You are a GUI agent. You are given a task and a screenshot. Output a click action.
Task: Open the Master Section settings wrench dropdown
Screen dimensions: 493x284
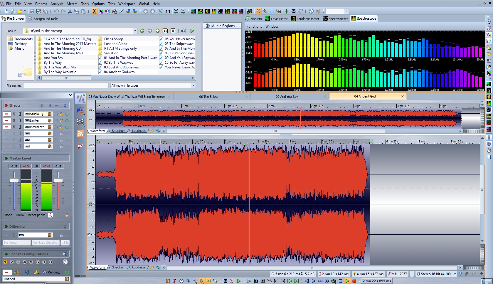pyautogui.click(x=36, y=272)
